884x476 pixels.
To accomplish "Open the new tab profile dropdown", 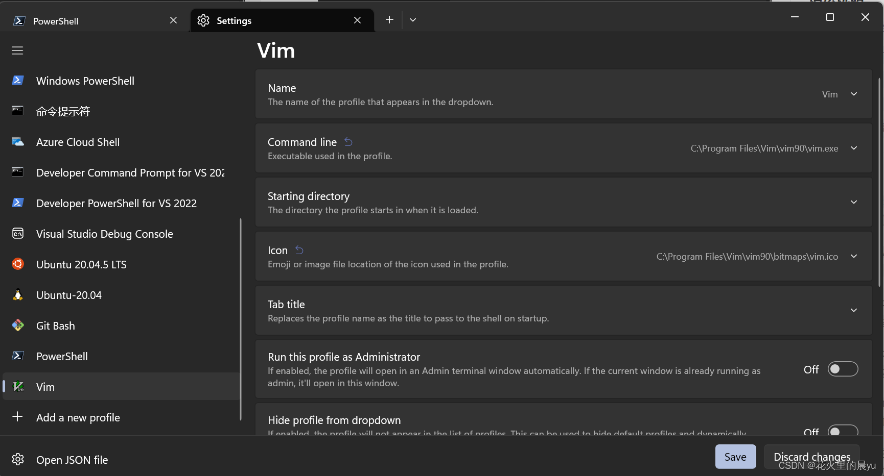I will pyautogui.click(x=413, y=20).
